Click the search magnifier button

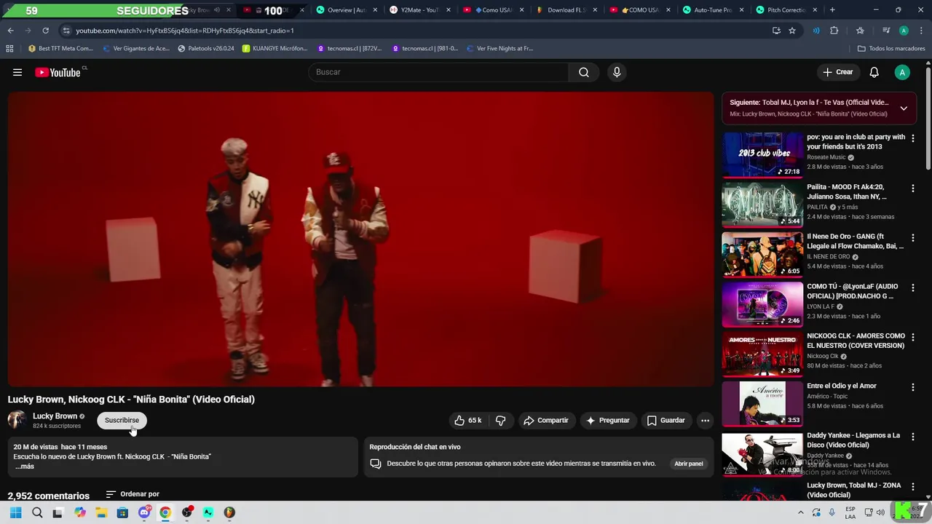tap(584, 72)
